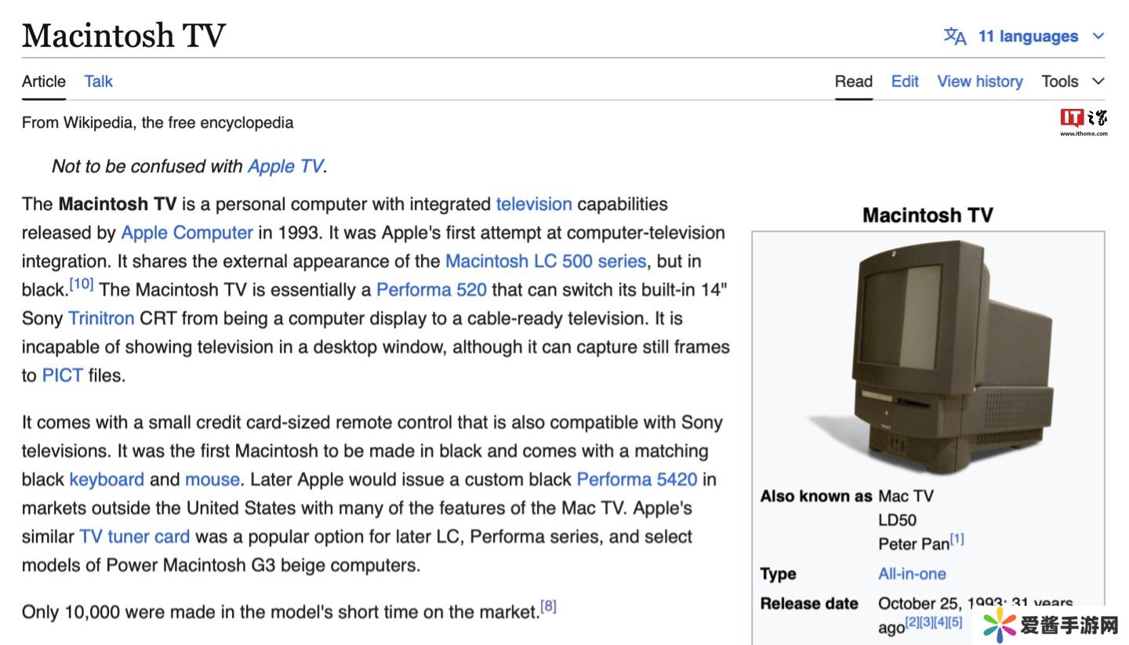
Task: Open the Edit tab
Action: pyautogui.click(x=904, y=82)
